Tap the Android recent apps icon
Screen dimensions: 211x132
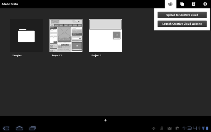pos(32,128)
